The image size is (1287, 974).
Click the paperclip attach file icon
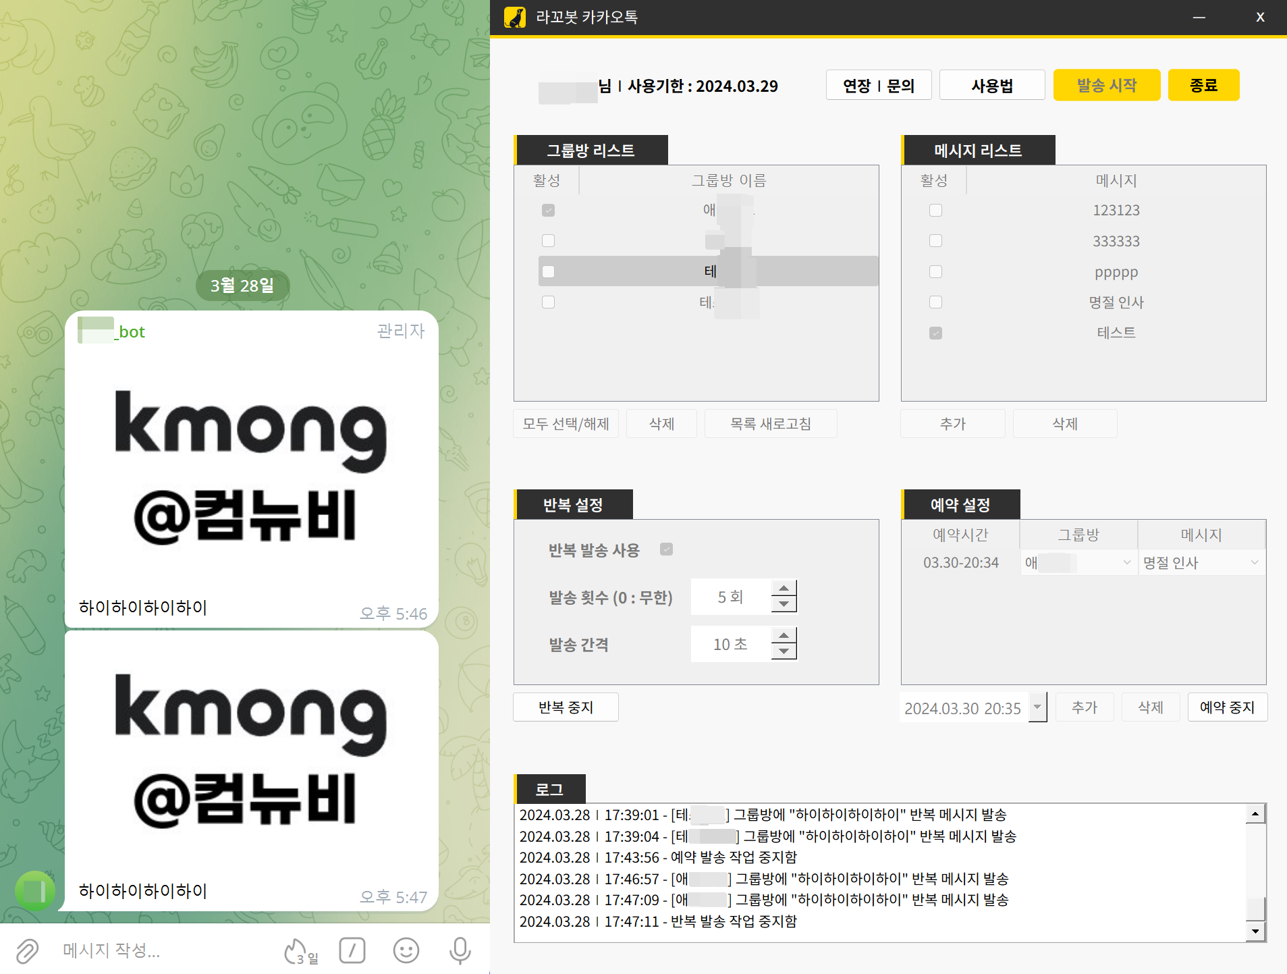coord(27,950)
